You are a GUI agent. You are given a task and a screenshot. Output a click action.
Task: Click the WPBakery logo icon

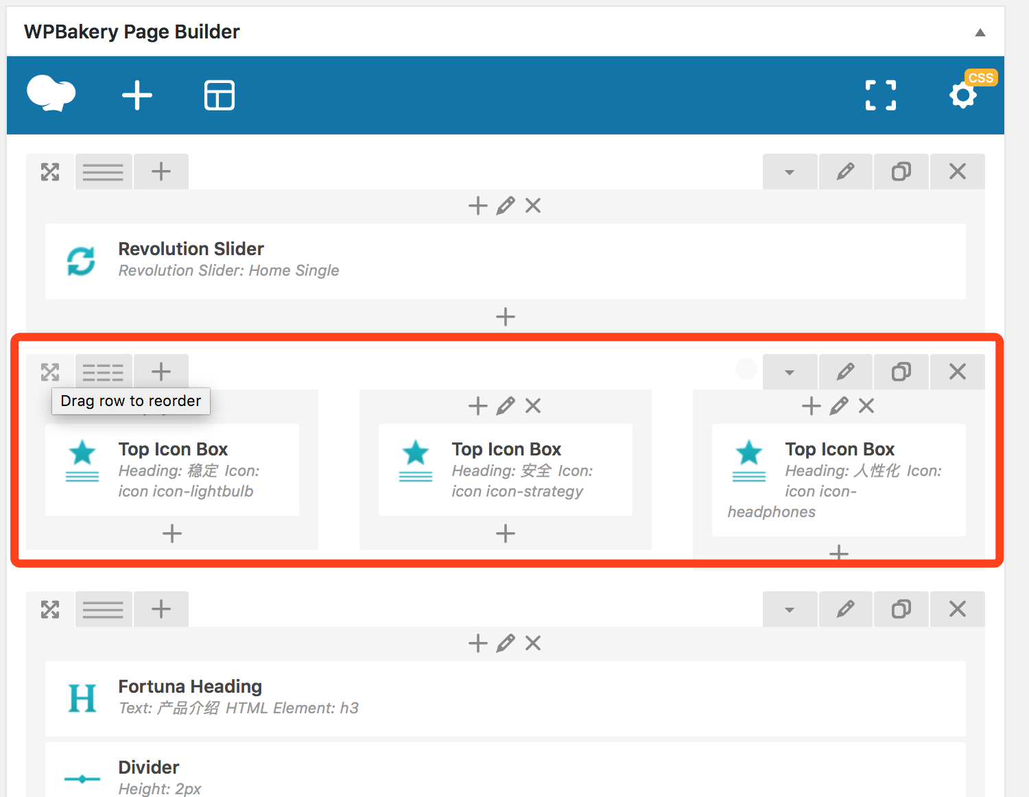[x=51, y=93]
